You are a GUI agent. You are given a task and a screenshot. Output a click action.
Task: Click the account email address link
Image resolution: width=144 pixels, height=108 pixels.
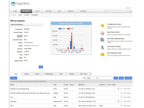tap(31, 46)
